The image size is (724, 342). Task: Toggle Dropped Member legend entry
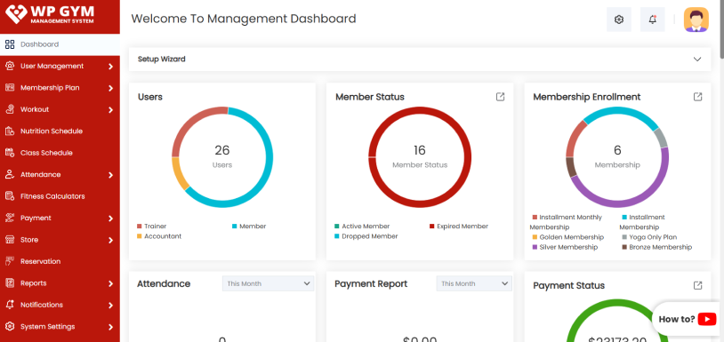coord(366,236)
